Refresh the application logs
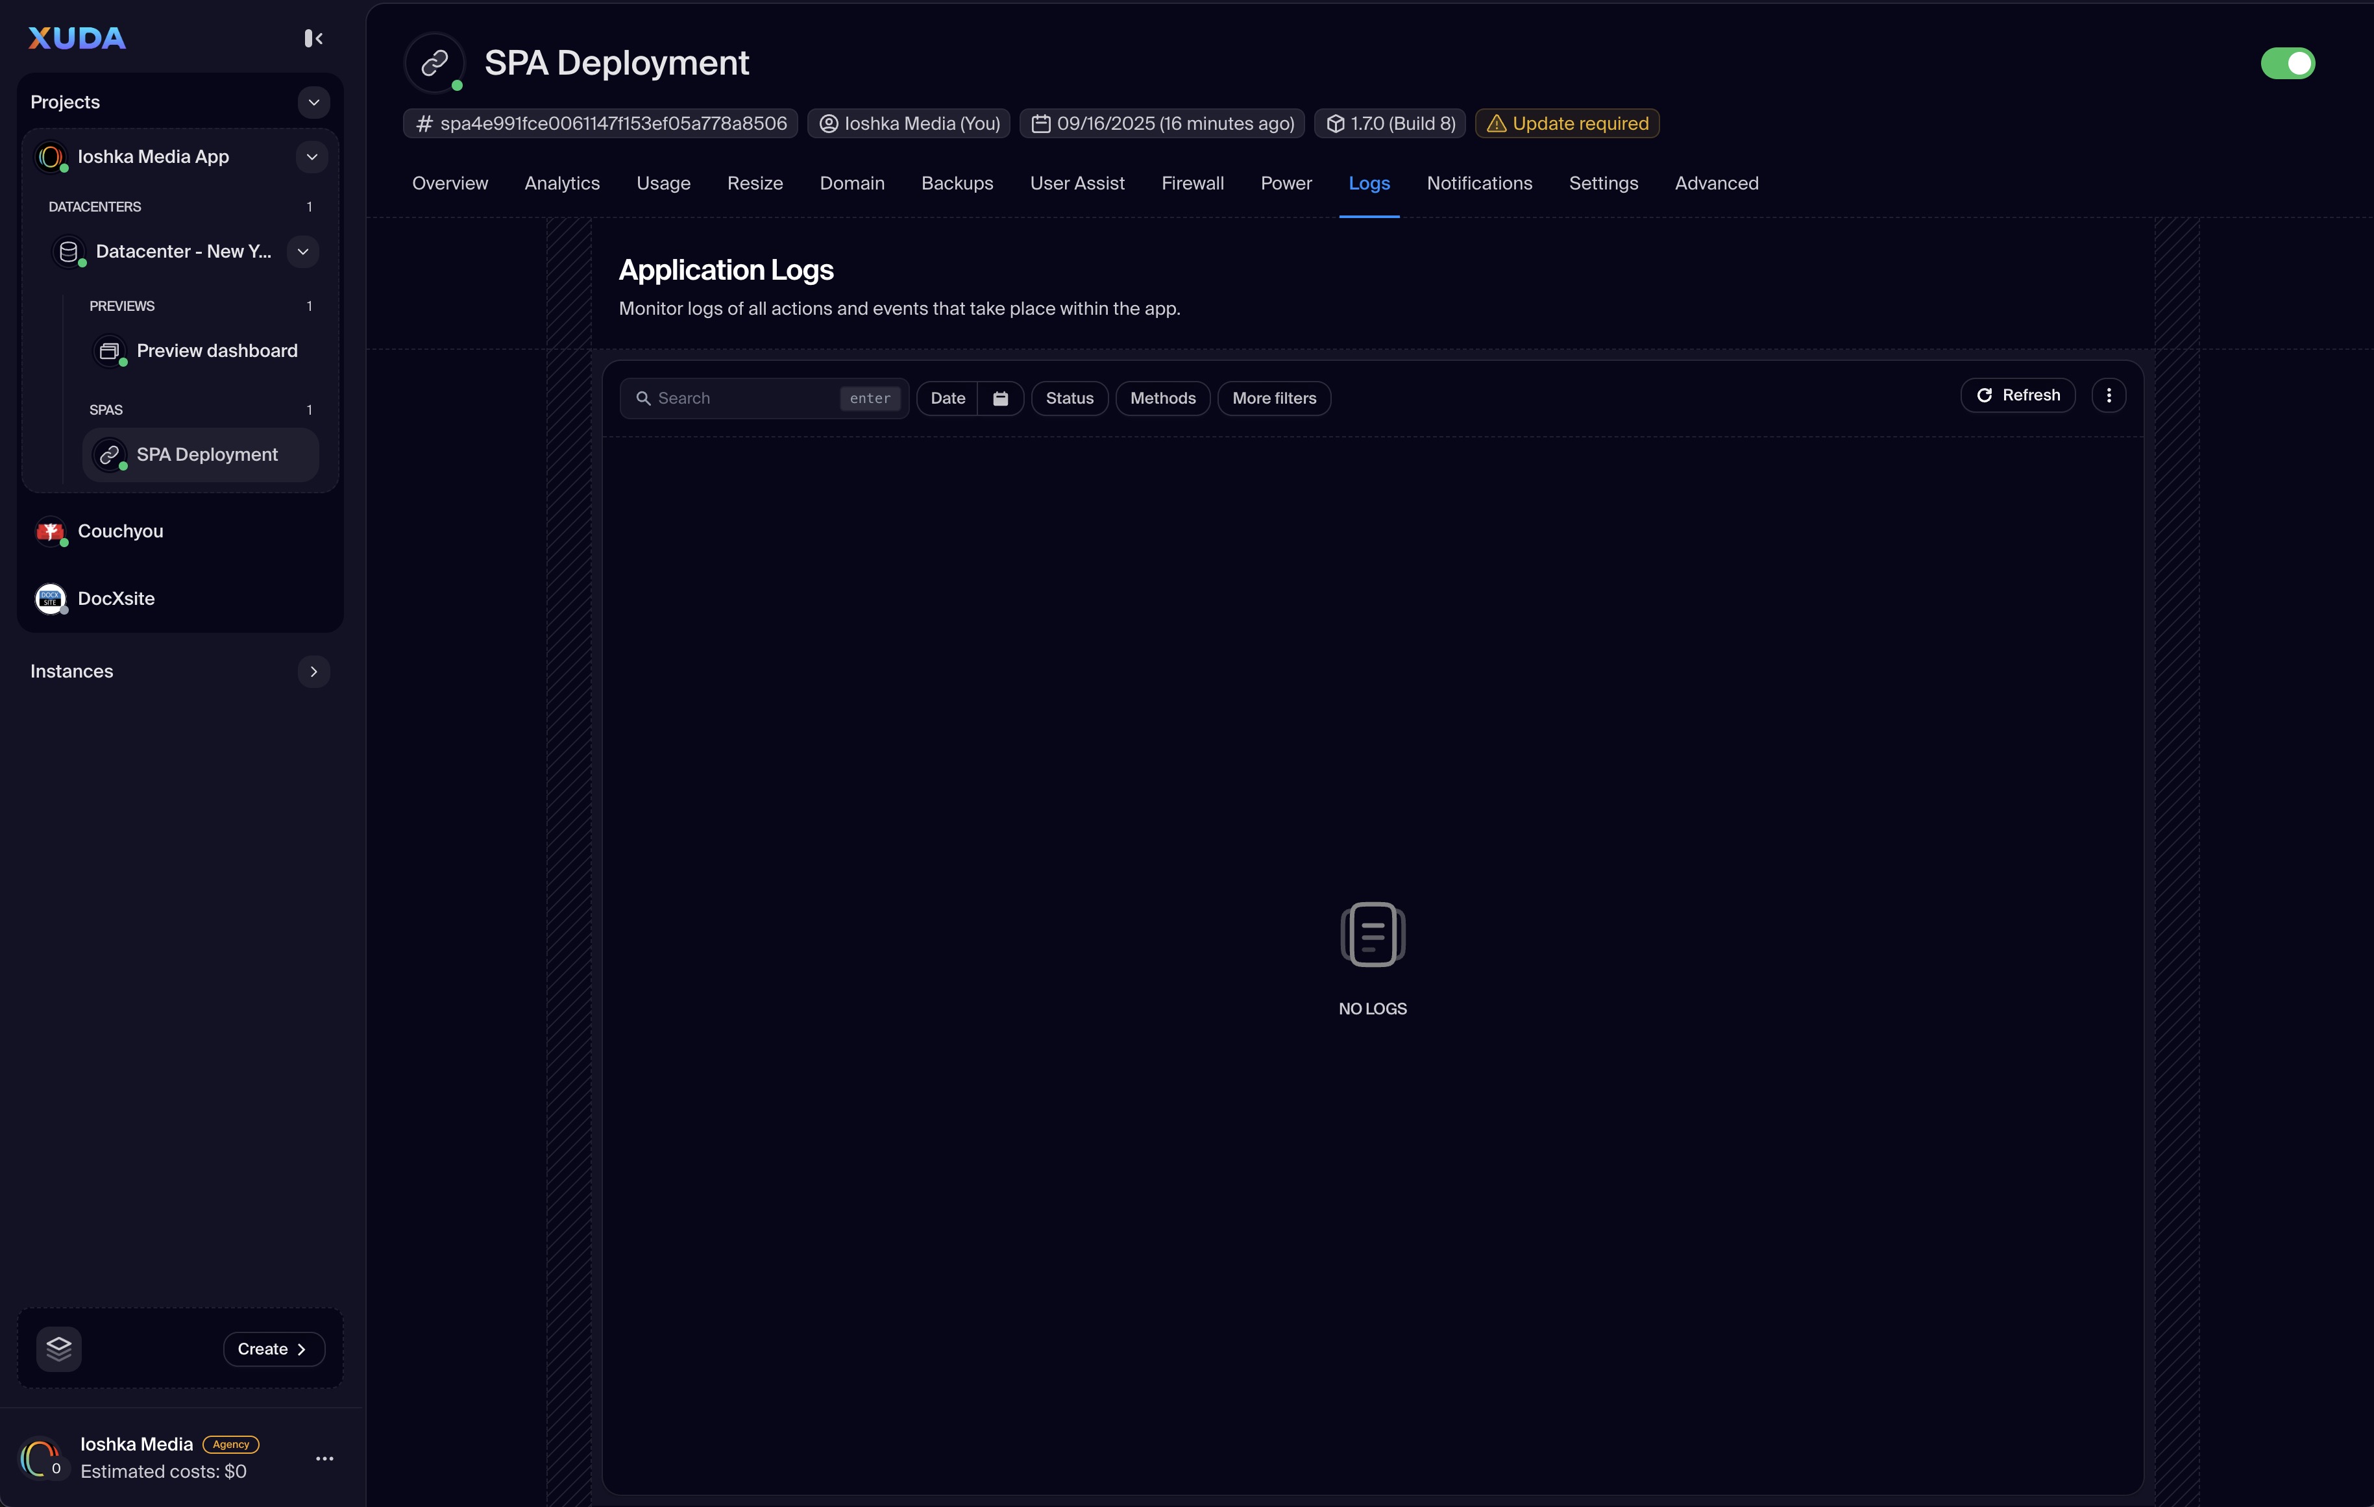The height and width of the screenshot is (1507, 2374). [2017, 395]
